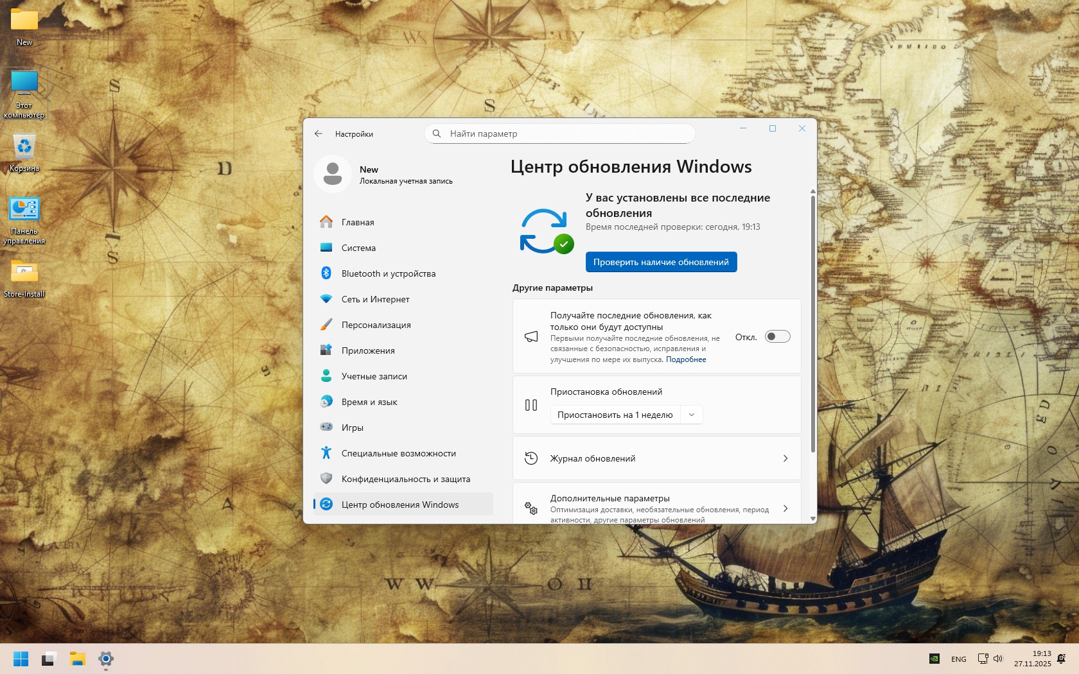Click the Время последней проверки text

point(672,227)
